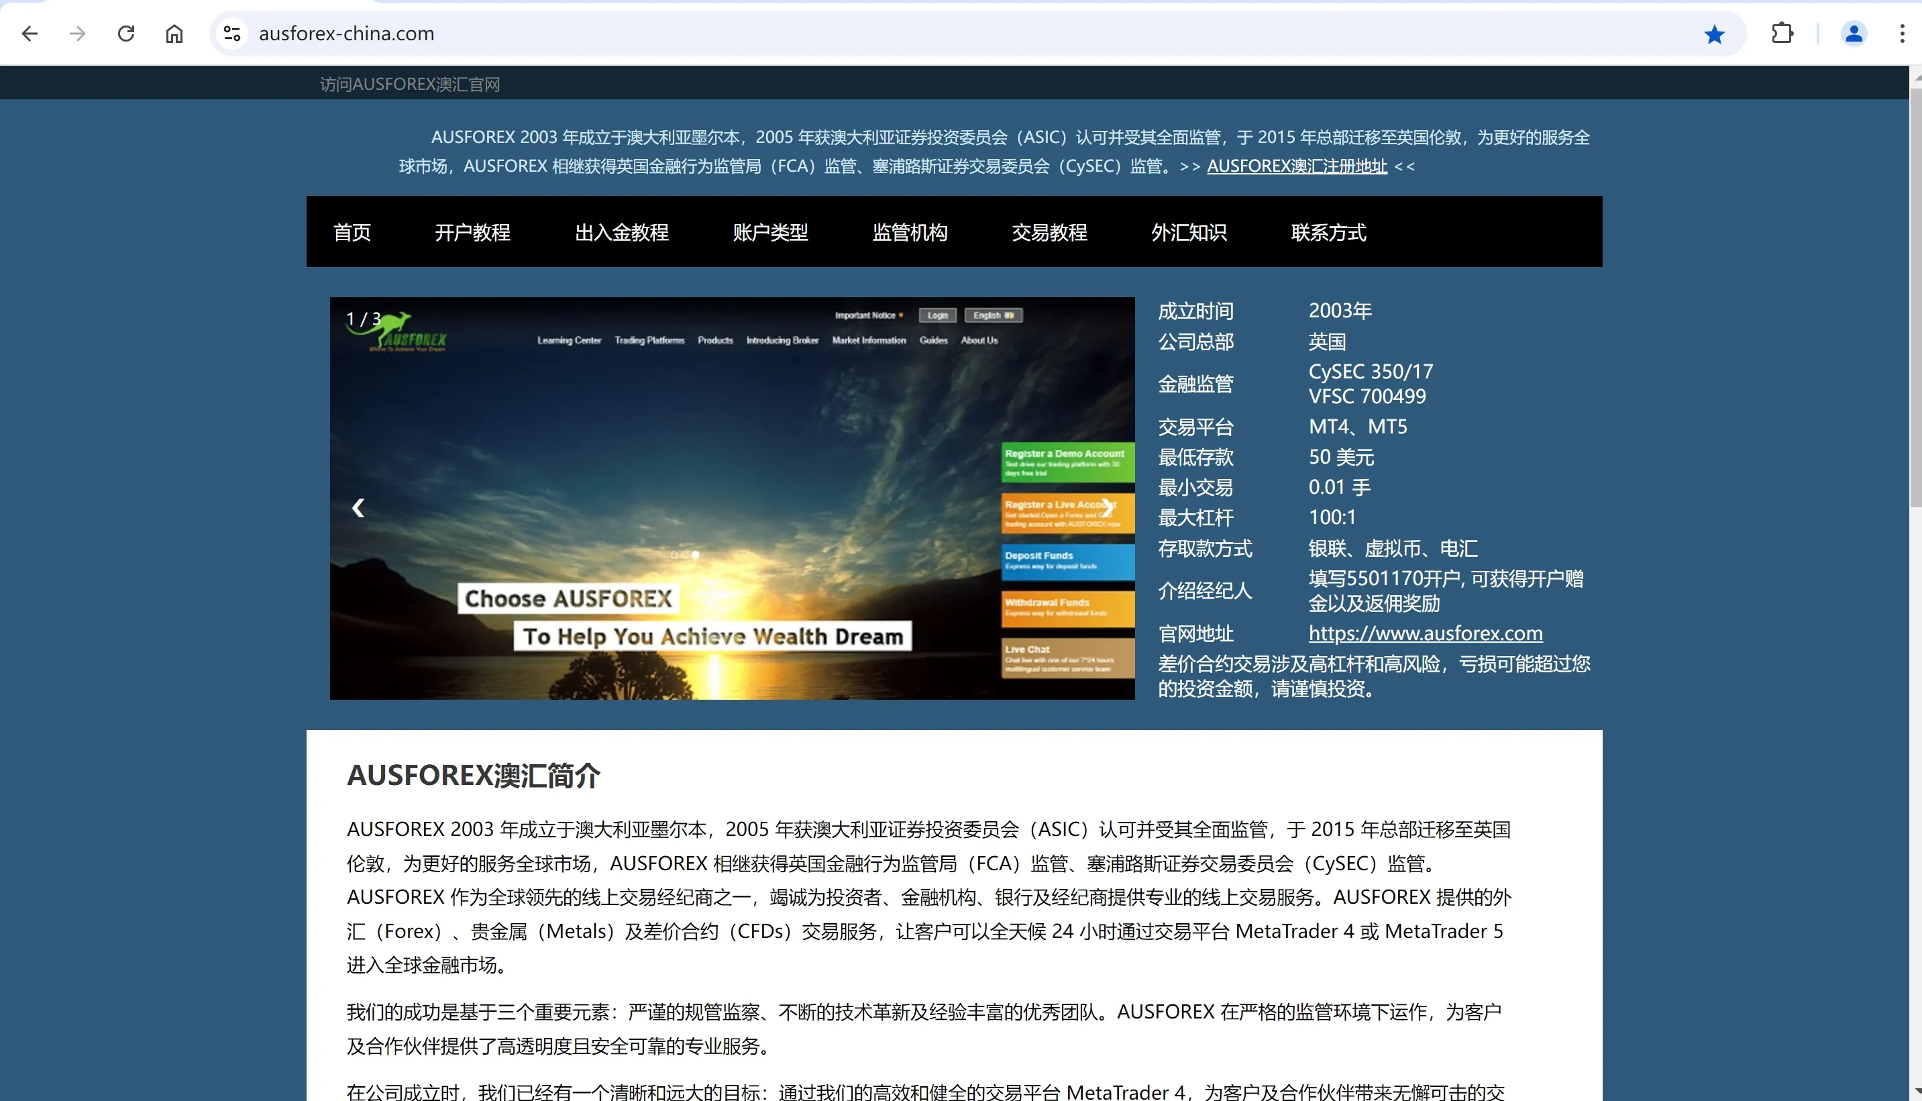Select 联系方式 in the navigation bar
Viewport: 1922px width, 1101px height.
pos(1328,232)
